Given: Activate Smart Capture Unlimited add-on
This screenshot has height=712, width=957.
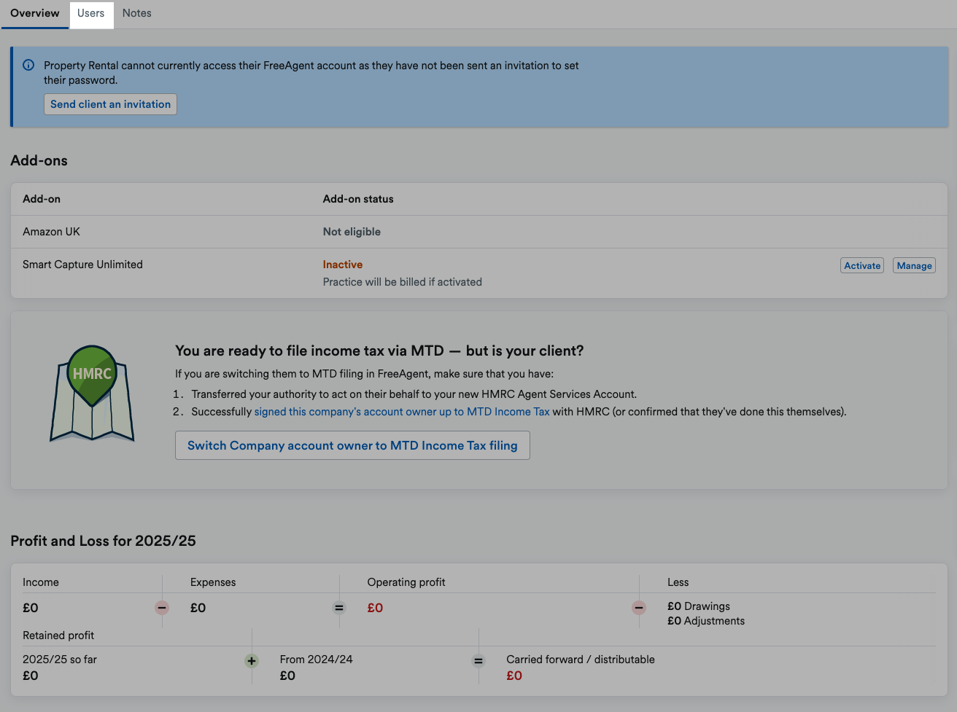Looking at the screenshot, I should [862, 266].
